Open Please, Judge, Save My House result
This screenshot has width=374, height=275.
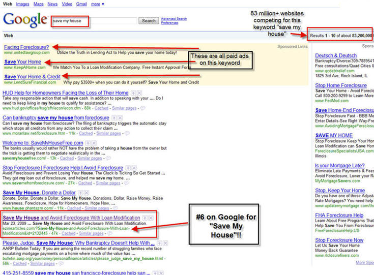pos(78,243)
